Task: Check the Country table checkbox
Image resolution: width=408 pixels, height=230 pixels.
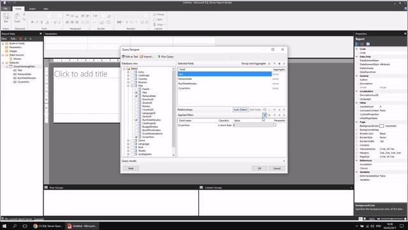Action: point(132,79)
